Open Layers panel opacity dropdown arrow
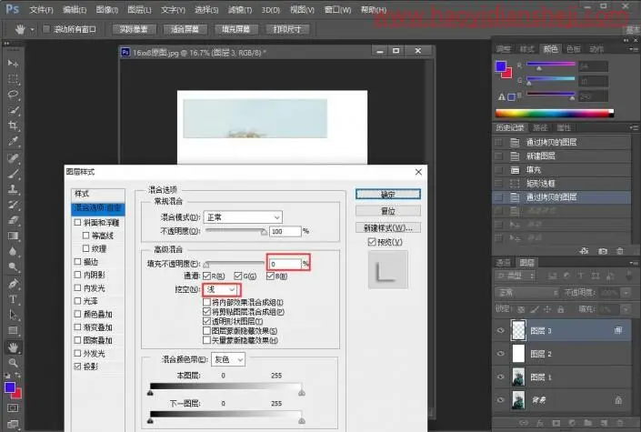Screen dimensions: 641x432 click(x=626, y=293)
